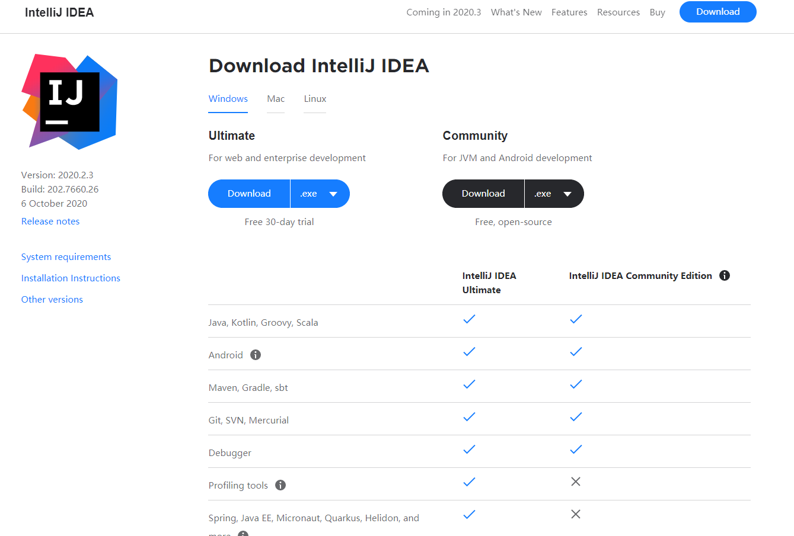
Task: Switch to the Linux tab
Action: (315, 99)
